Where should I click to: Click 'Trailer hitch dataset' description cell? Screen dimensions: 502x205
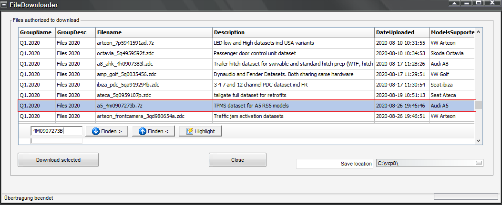(x=294, y=64)
